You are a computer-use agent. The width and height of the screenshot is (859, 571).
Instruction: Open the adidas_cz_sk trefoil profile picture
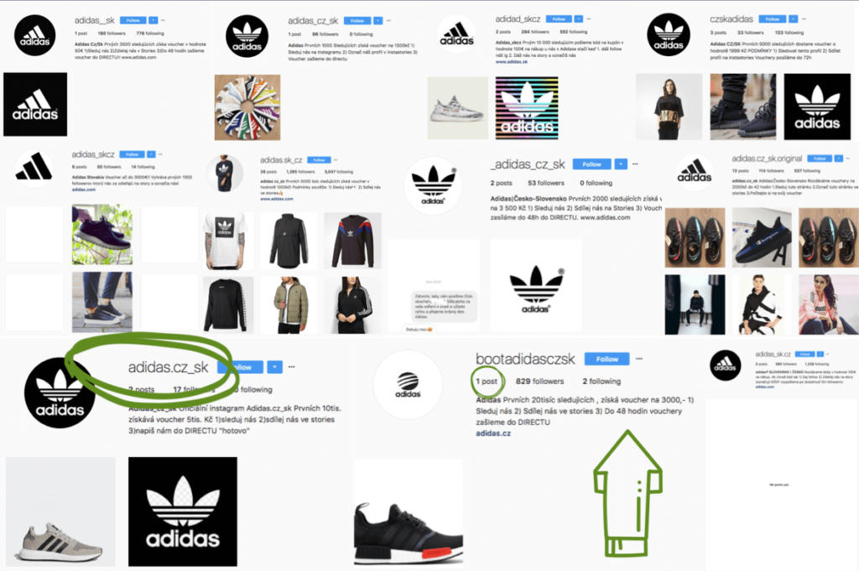247,36
